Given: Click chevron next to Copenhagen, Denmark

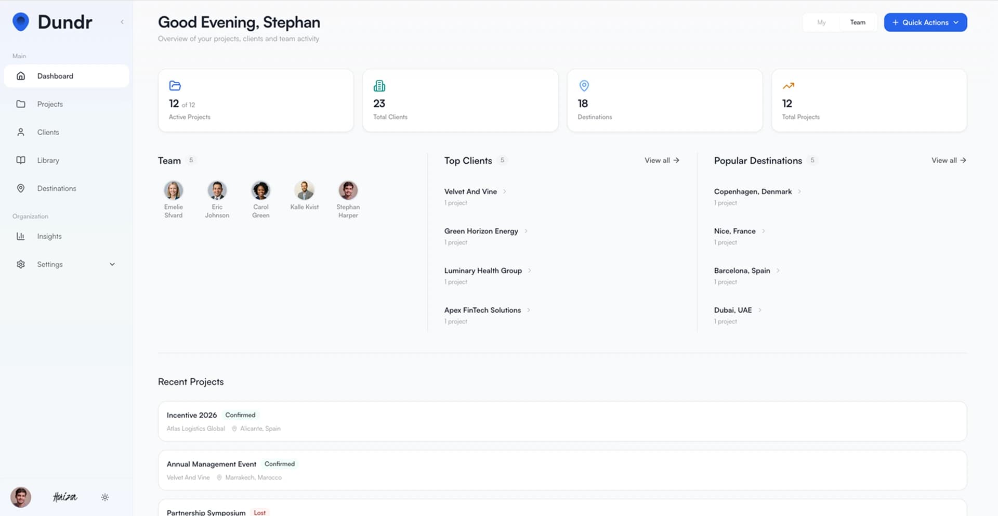Looking at the screenshot, I should (x=799, y=191).
